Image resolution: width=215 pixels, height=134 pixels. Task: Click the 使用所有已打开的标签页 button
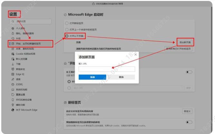(x=178, y=49)
